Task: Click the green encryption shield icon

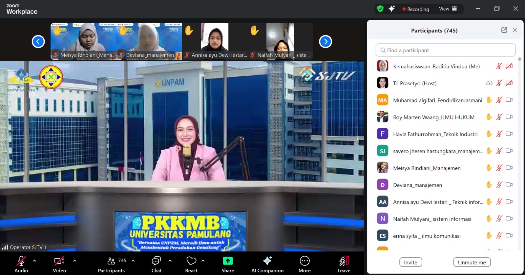Action: (380, 9)
